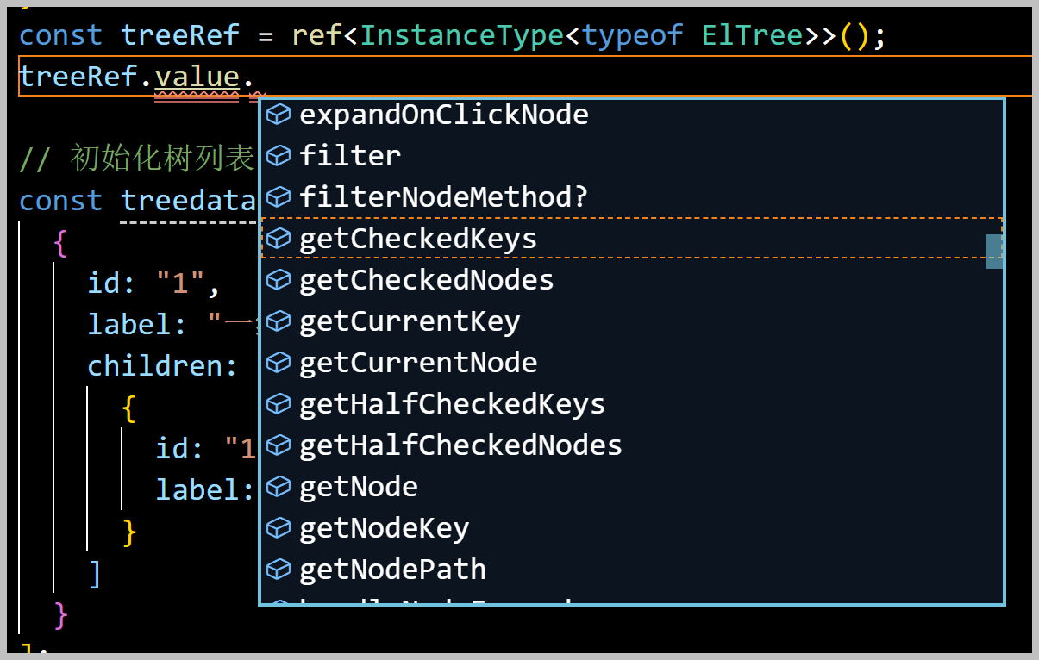
Task: Click the cube icon next to filter
Action: [x=278, y=155]
